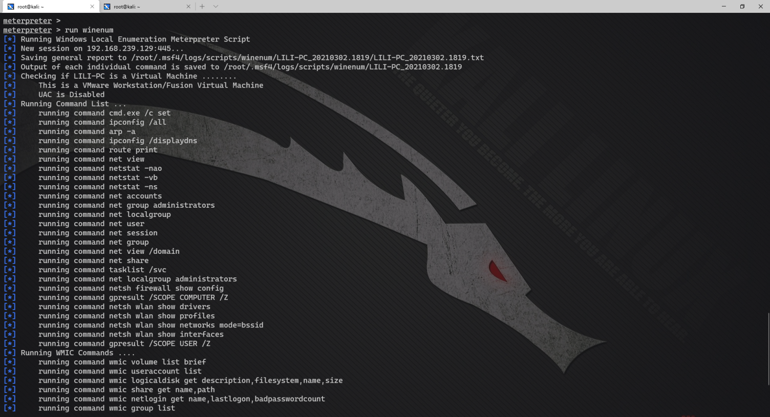Click the 'Running WMIC Commands ....' line
Viewport: 770px width, 417px height.
(69, 353)
